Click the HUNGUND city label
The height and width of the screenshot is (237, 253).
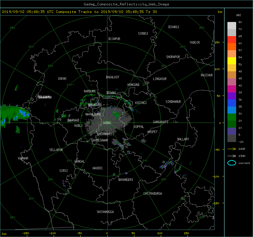coord(133,85)
